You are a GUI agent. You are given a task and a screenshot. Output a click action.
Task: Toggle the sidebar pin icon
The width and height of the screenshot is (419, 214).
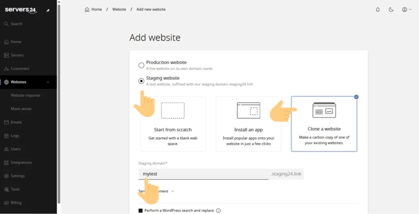click(x=48, y=10)
